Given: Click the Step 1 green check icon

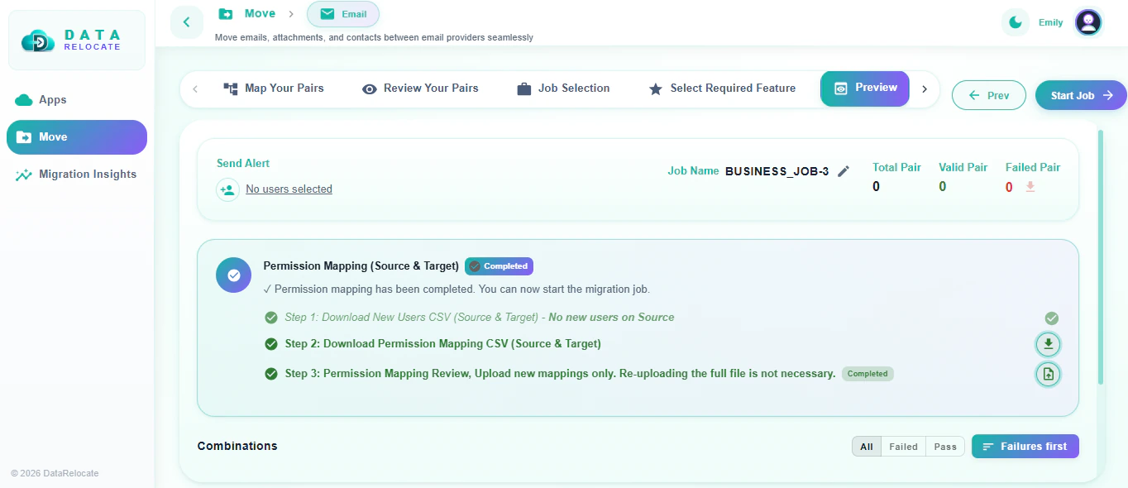Looking at the screenshot, I should [271, 318].
